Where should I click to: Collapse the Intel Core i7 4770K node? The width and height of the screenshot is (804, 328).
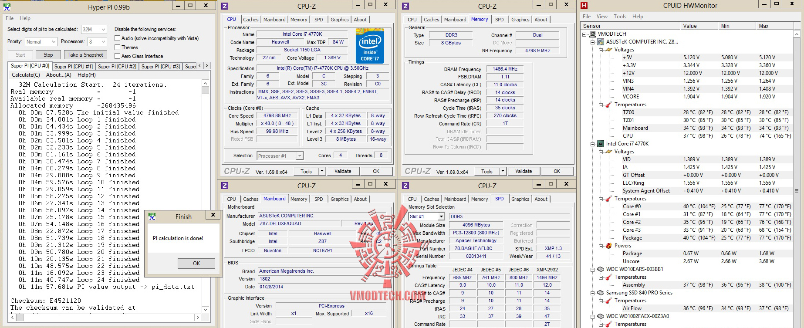tap(593, 144)
